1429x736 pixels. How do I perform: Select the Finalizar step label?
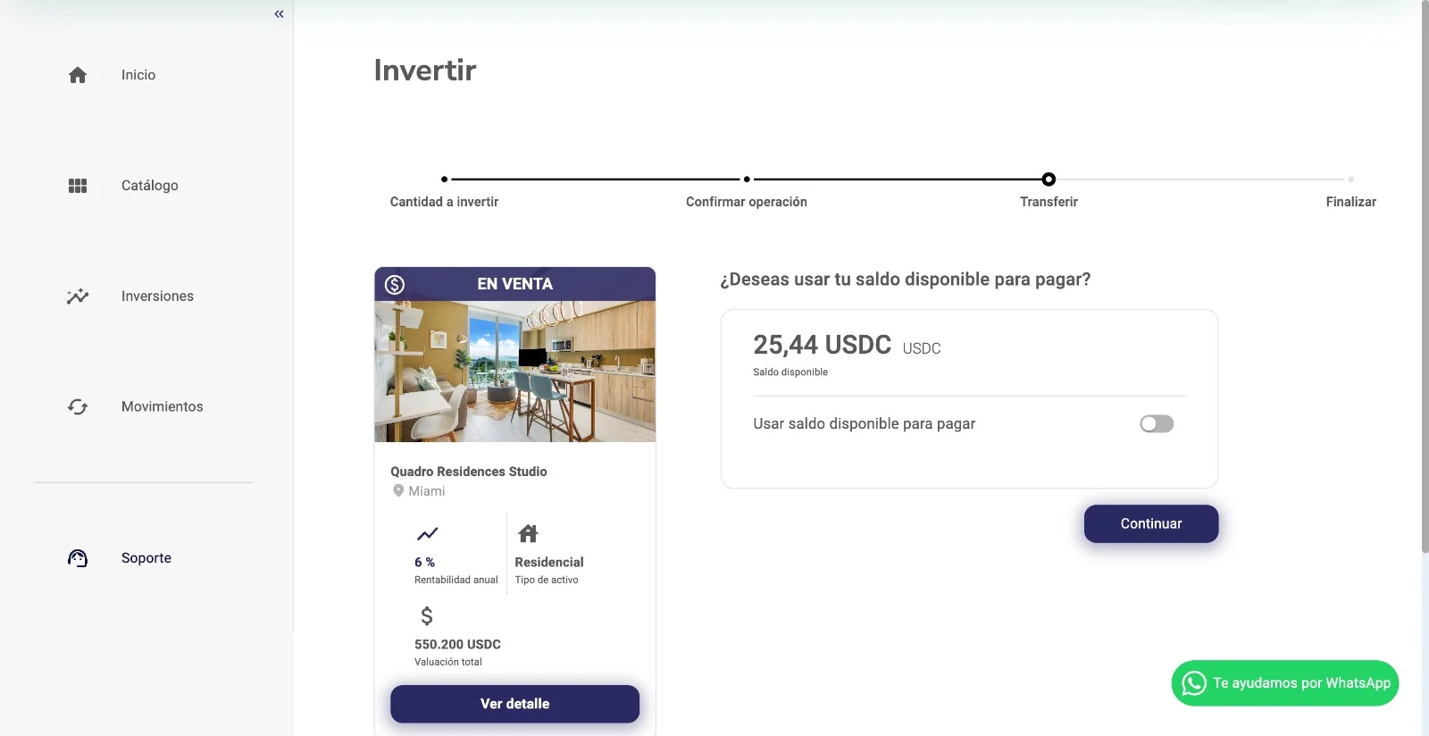(1351, 202)
